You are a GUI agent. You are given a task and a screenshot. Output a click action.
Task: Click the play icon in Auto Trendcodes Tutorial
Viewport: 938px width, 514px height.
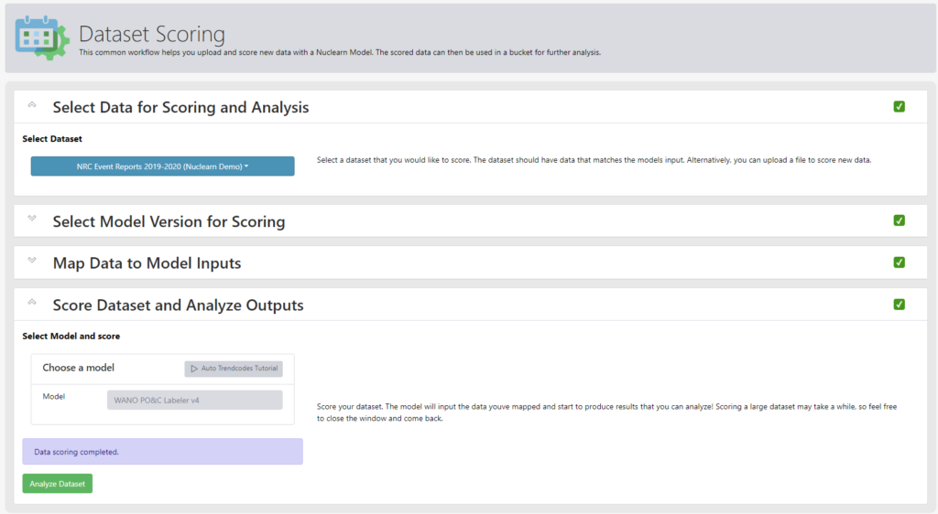(x=194, y=369)
